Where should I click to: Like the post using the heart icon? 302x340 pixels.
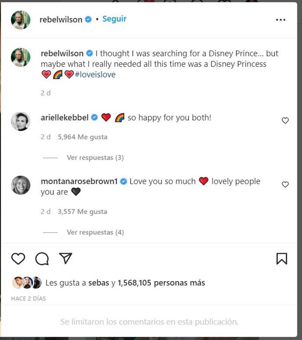pyautogui.click(x=18, y=258)
